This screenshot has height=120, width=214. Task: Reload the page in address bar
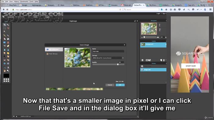tap(120, 9)
